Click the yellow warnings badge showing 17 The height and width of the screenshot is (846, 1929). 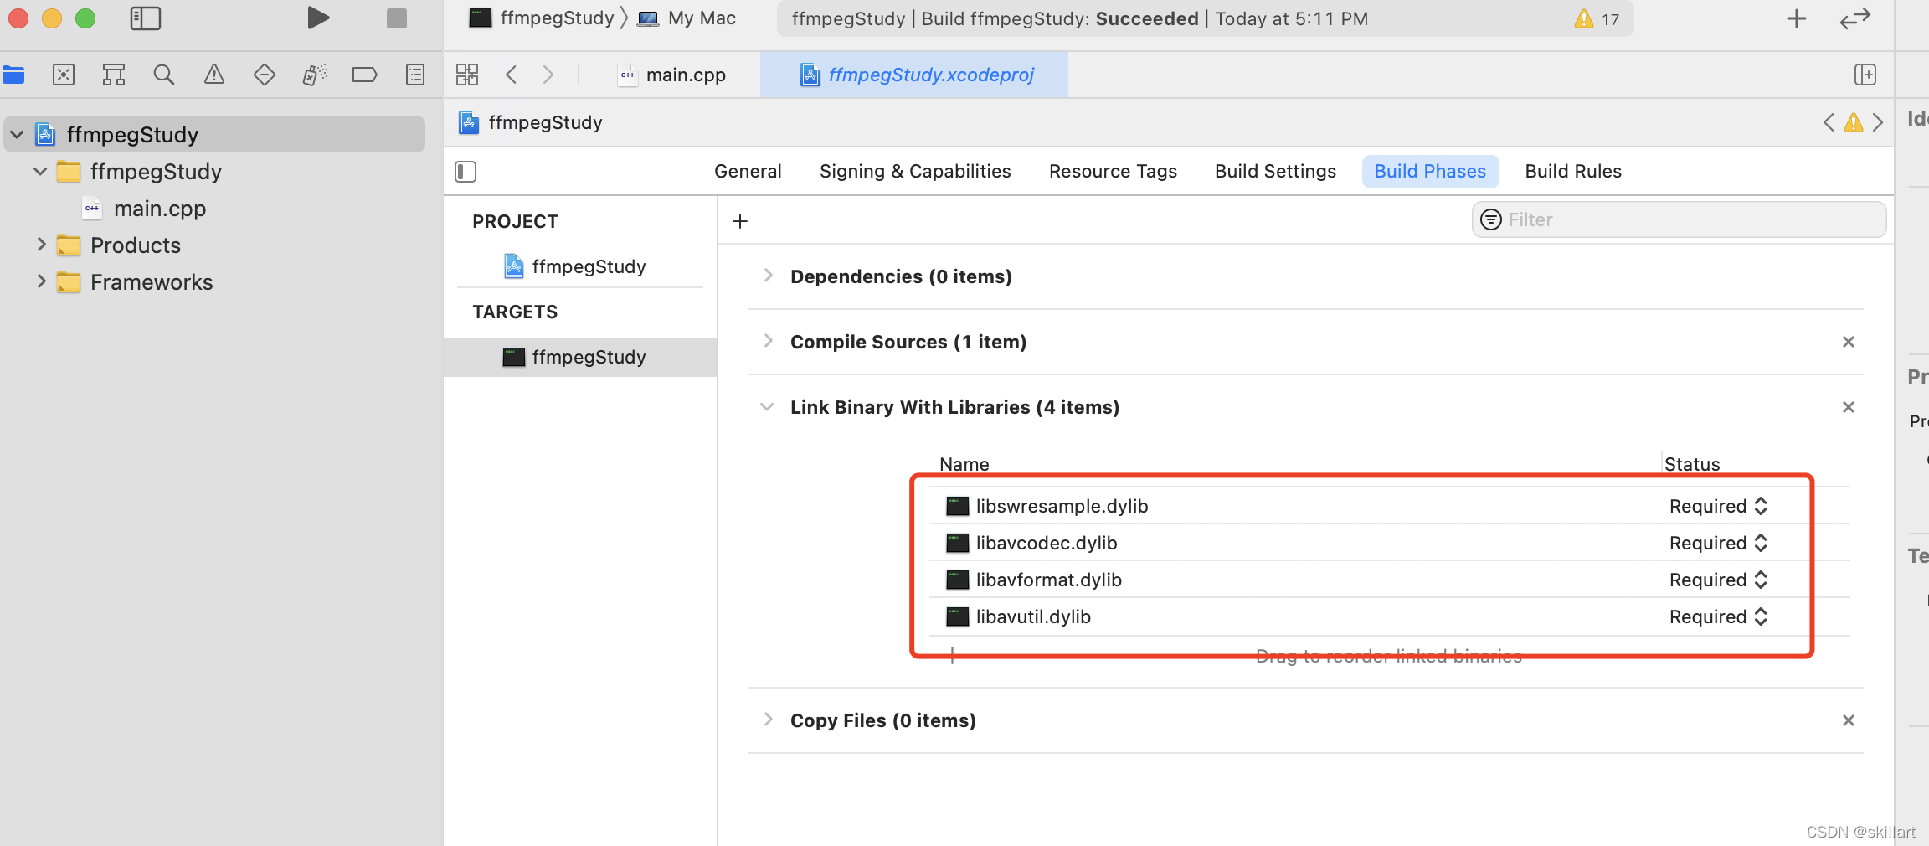click(x=1596, y=18)
